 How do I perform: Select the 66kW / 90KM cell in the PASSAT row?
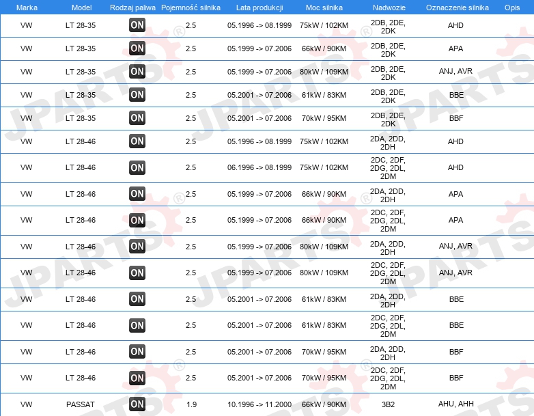coord(324,404)
